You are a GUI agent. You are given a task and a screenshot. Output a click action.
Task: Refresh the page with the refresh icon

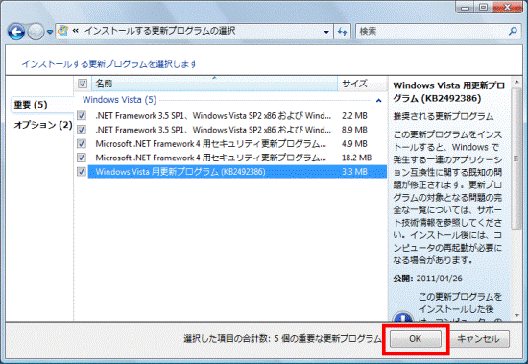click(x=342, y=32)
